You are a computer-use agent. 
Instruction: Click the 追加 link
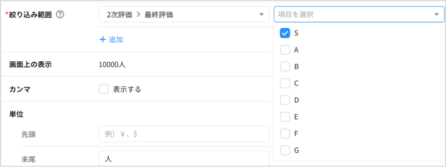point(116,40)
